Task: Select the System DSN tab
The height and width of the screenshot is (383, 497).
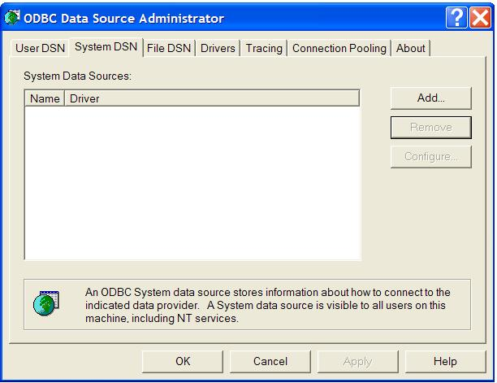Action: (x=106, y=47)
